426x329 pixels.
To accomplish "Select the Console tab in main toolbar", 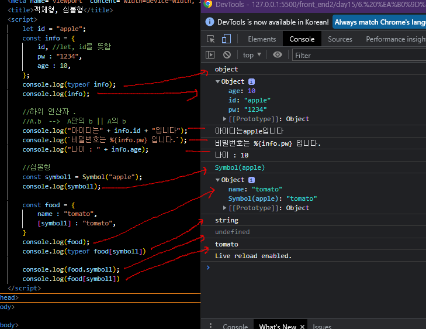I will [x=302, y=39].
